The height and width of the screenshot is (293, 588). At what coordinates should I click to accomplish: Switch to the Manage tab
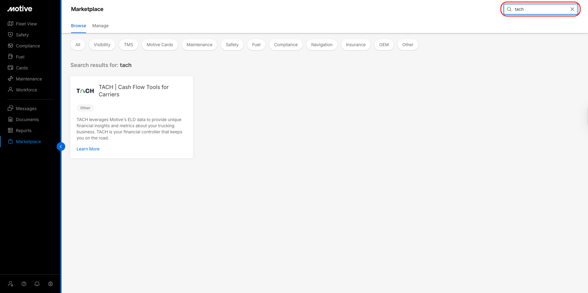pyautogui.click(x=100, y=26)
